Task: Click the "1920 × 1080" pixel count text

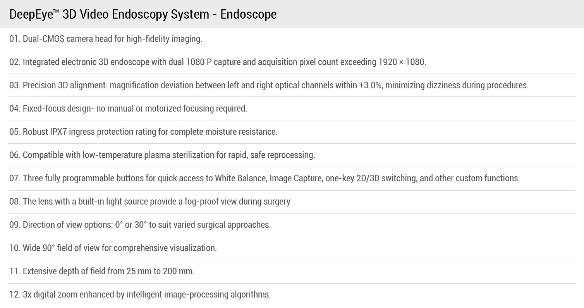Action: pyautogui.click(x=401, y=62)
